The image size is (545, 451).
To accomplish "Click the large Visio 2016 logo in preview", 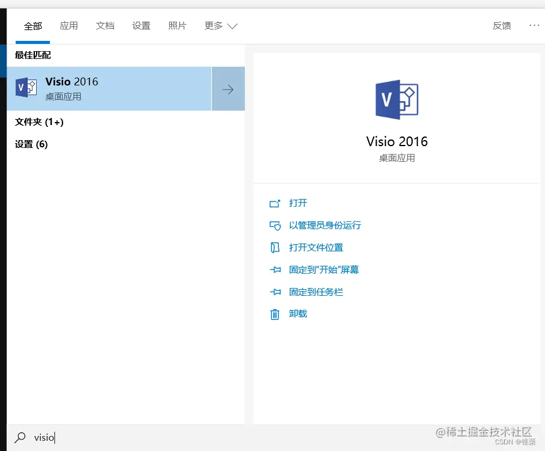I will point(396,100).
